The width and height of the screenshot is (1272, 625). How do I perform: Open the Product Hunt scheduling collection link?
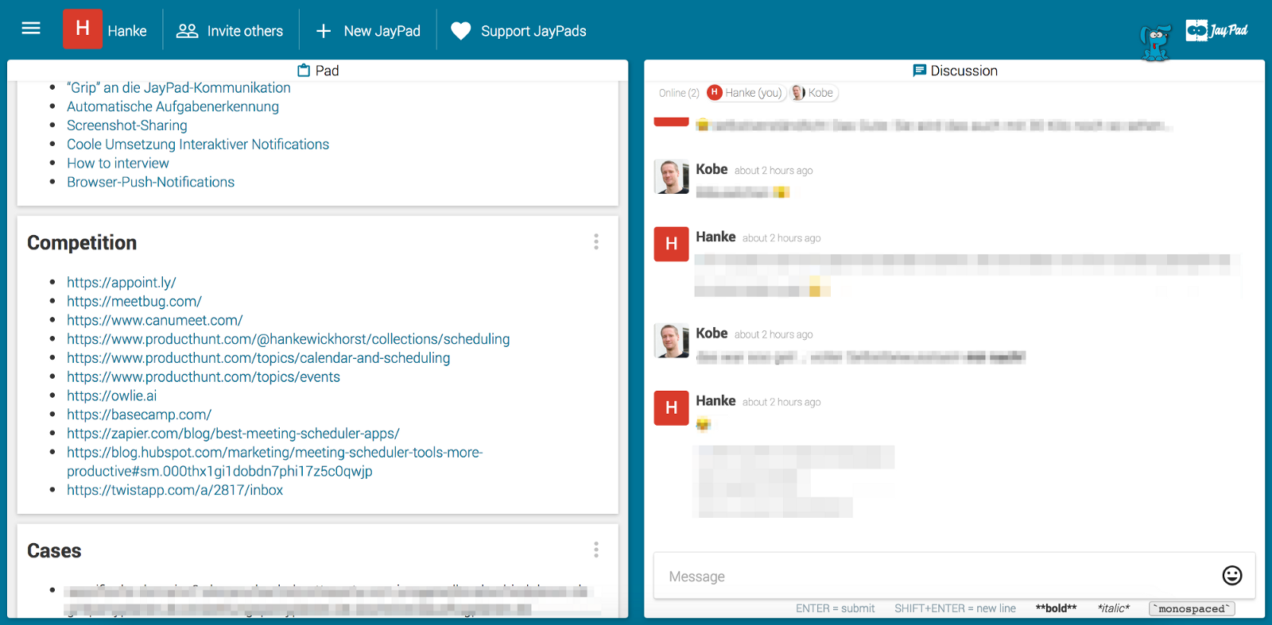pyautogui.click(x=289, y=339)
